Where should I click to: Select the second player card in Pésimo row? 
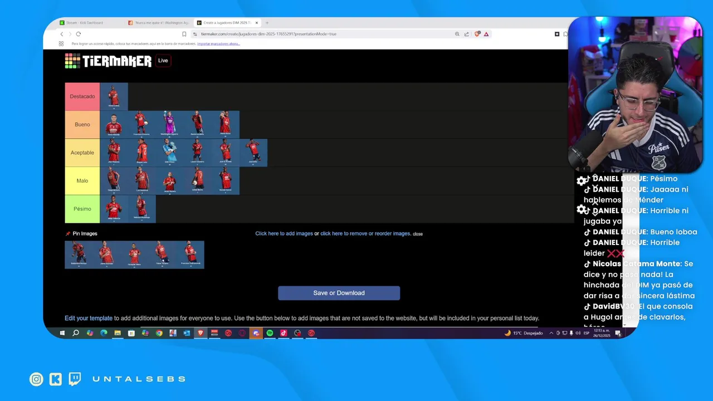(141, 209)
